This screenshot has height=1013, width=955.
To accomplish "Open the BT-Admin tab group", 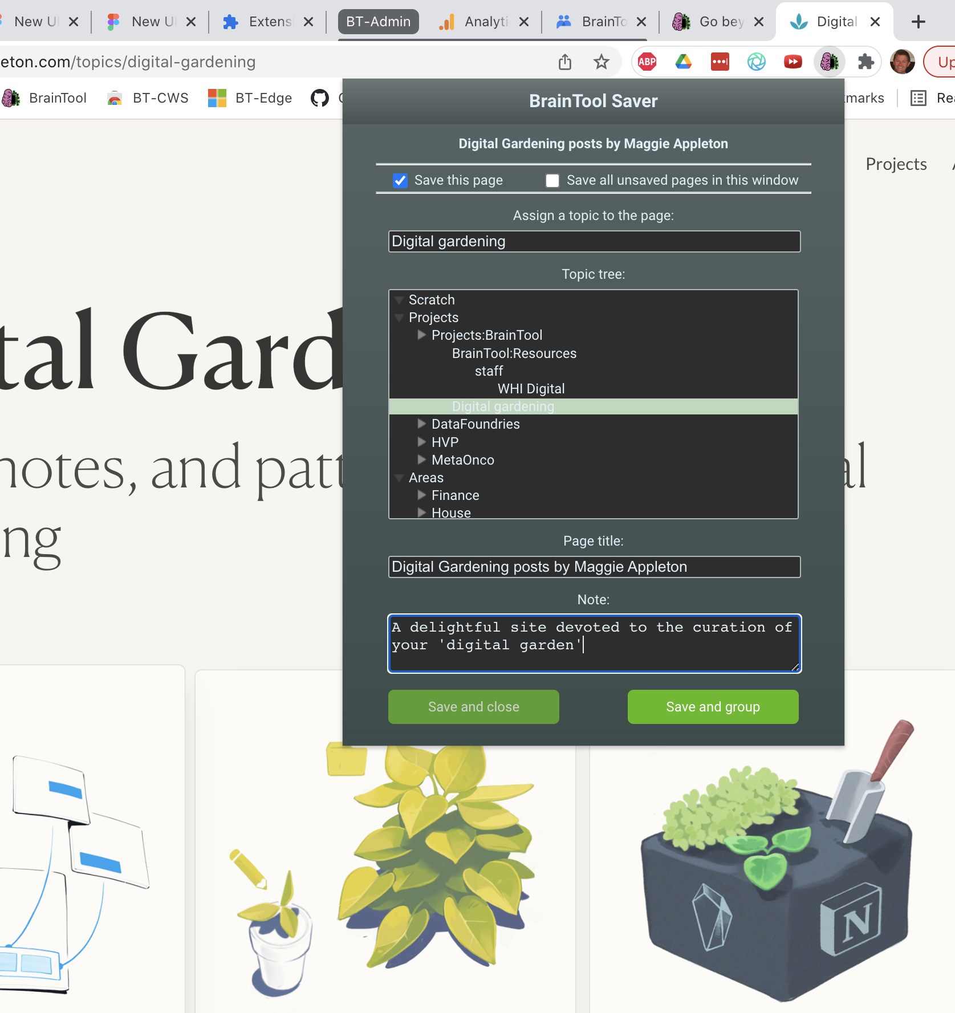I will click(379, 22).
